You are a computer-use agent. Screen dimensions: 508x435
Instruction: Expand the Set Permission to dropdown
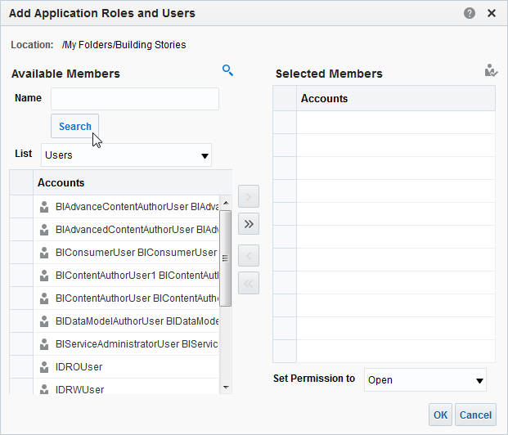click(x=425, y=379)
